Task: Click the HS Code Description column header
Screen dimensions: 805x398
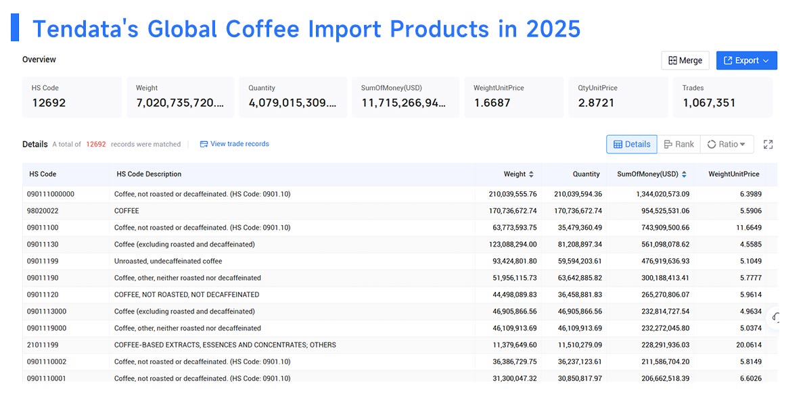Action: (x=149, y=174)
